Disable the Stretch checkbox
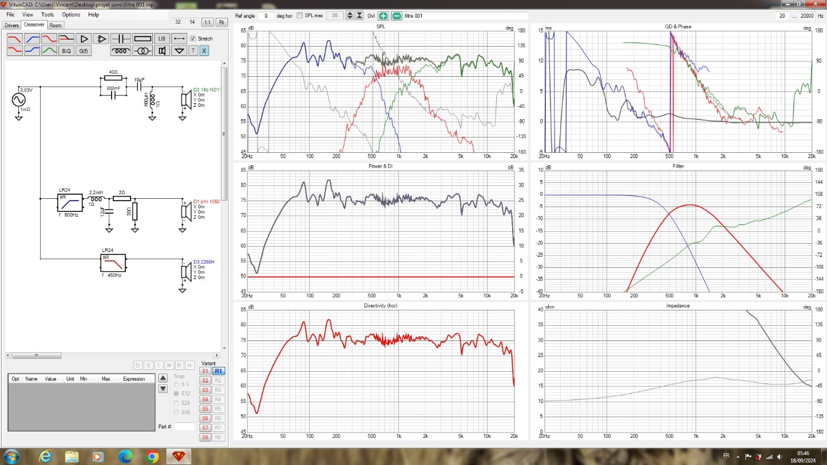 tap(193, 39)
